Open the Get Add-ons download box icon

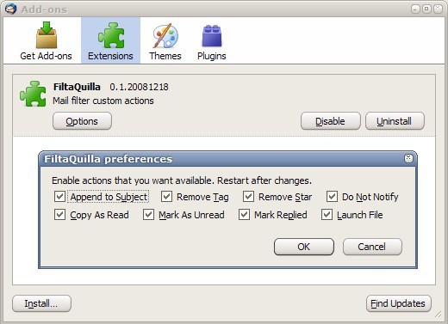(47, 35)
